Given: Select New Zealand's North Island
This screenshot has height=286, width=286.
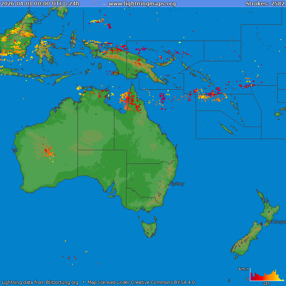Looking at the screenshot, I should pos(270,210).
